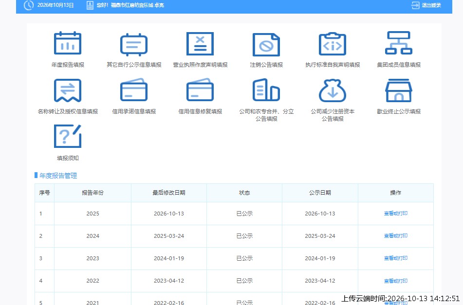Viewport: 463px width, 305px height.
Task: Open 年度报告填报 calendar icon
Action: [68, 43]
